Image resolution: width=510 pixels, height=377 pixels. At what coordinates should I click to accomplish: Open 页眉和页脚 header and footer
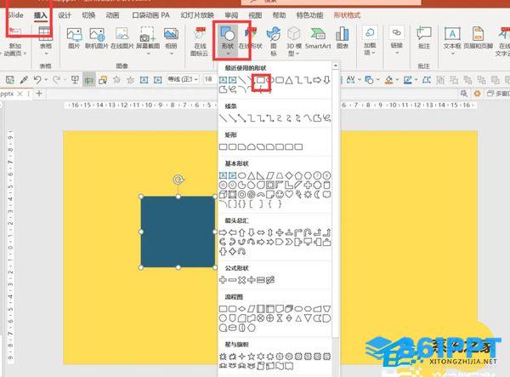478,38
